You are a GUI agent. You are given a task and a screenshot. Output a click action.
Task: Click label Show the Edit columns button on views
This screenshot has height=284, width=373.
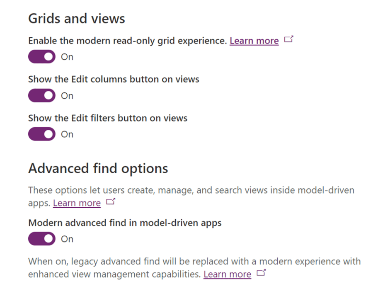click(x=114, y=79)
